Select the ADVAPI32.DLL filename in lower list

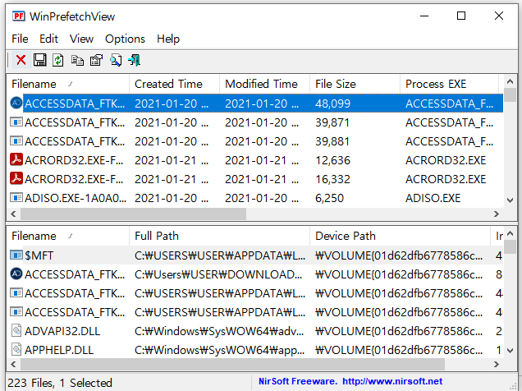(x=62, y=331)
